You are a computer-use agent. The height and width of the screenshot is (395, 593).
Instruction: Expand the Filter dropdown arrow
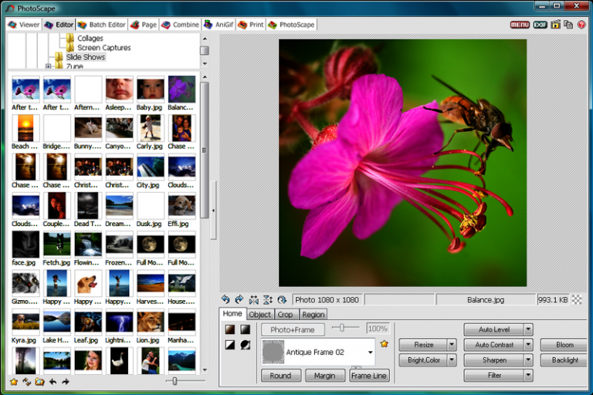pos(528,376)
